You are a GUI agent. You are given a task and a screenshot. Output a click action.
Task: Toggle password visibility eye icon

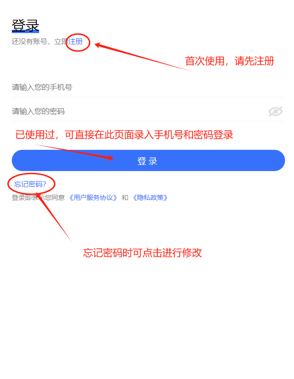(276, 112)
